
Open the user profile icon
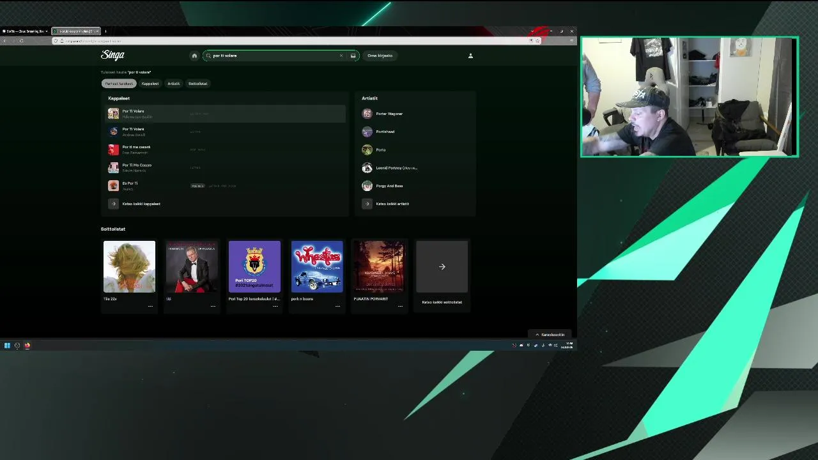point(470,56)
